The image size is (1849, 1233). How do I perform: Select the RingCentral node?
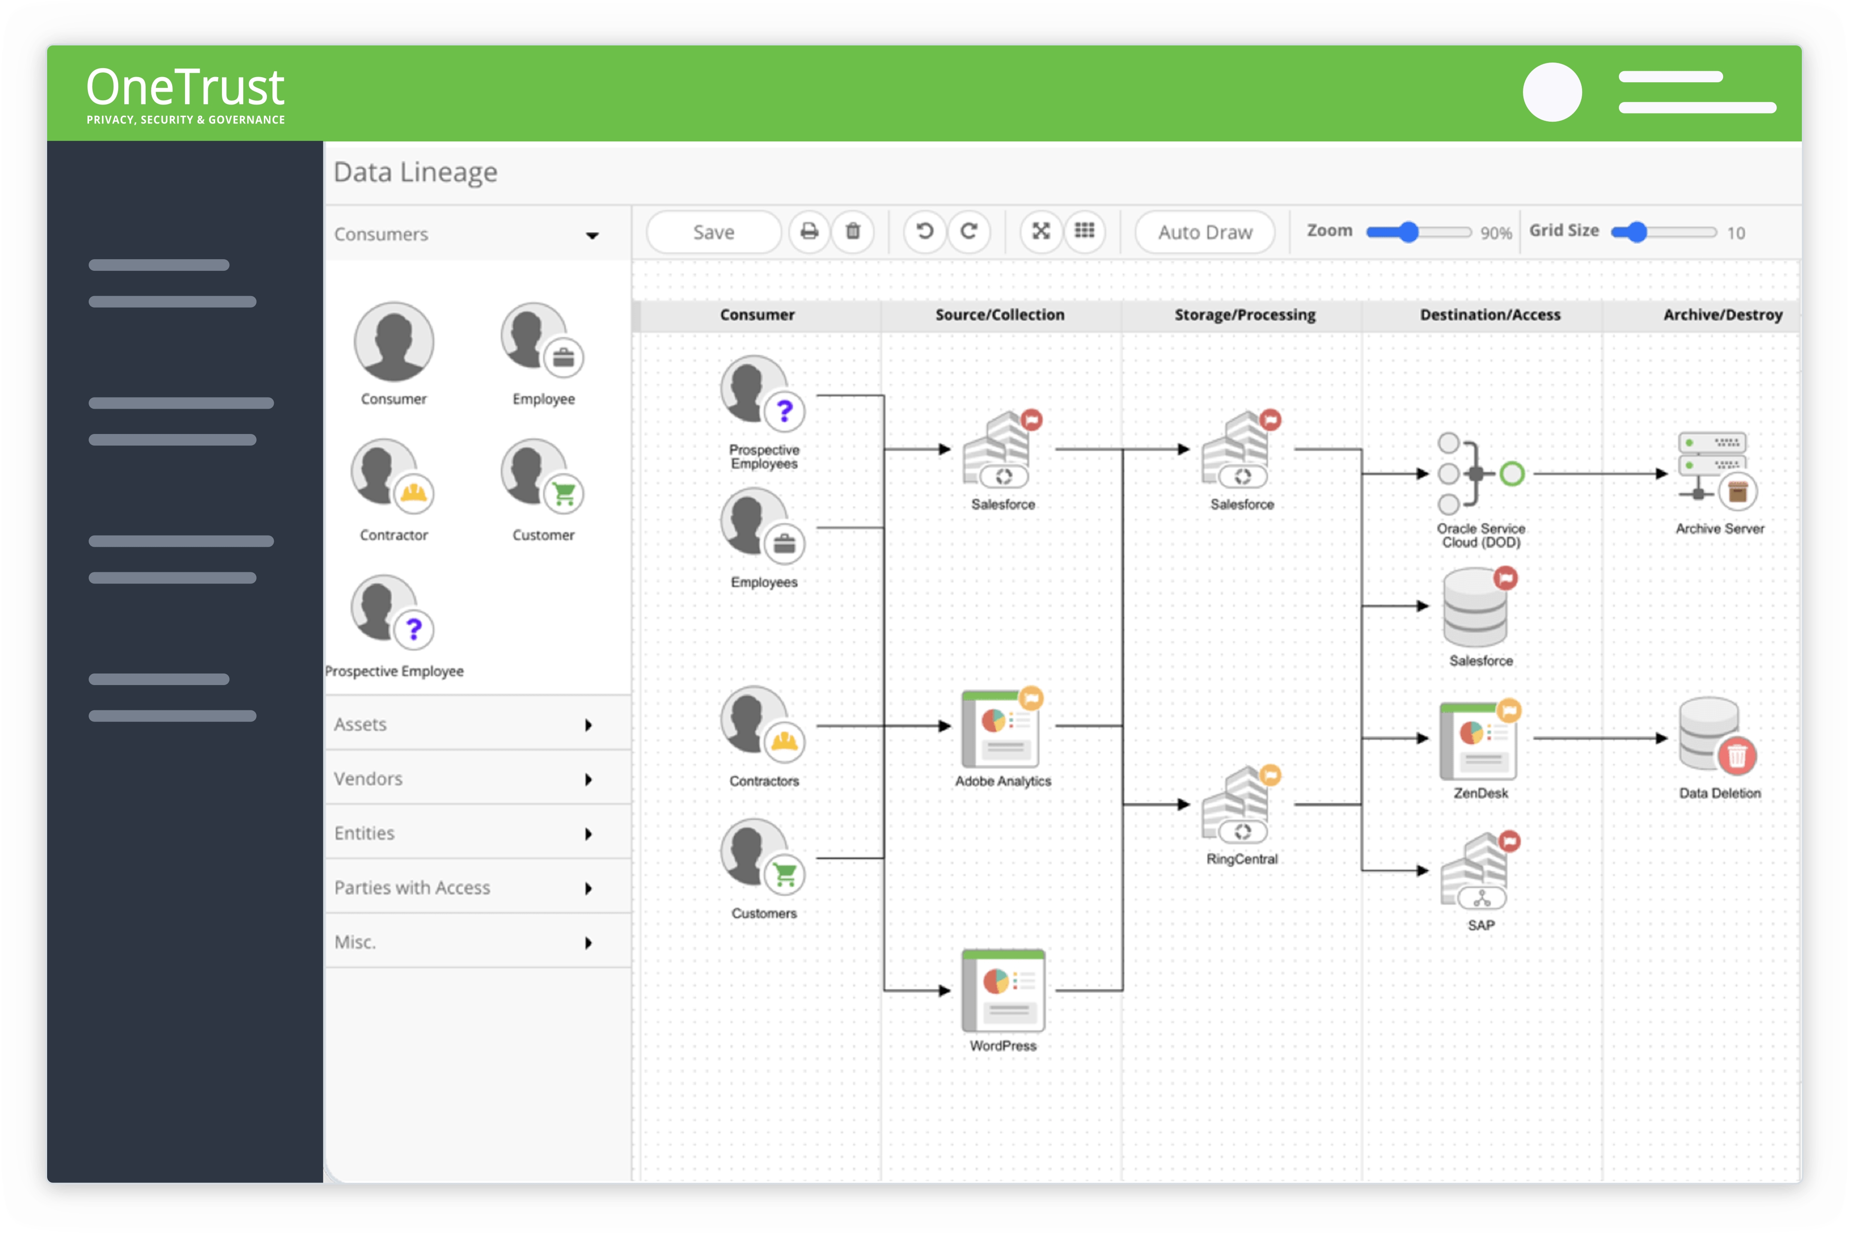[x=1242, y=805]
